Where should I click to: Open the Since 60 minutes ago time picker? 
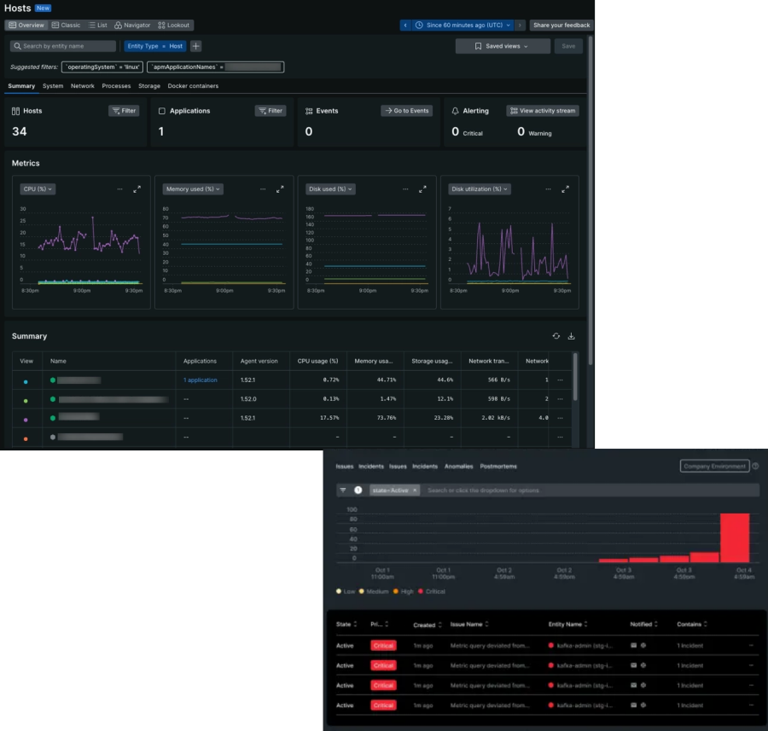[464, 26]
